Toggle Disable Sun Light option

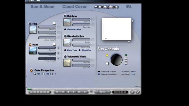point(99,74)
